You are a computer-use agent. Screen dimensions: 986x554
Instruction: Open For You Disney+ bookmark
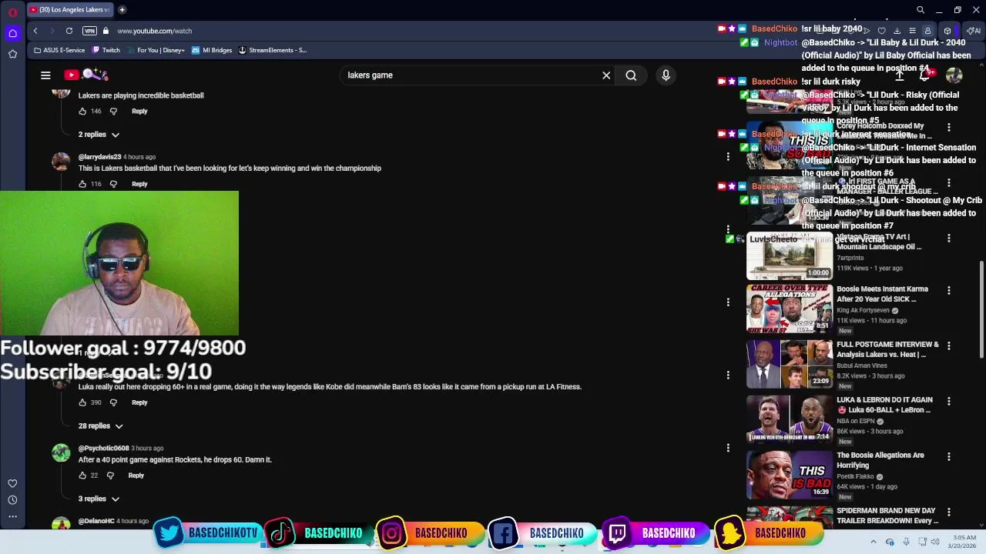[x=156, y=50]
